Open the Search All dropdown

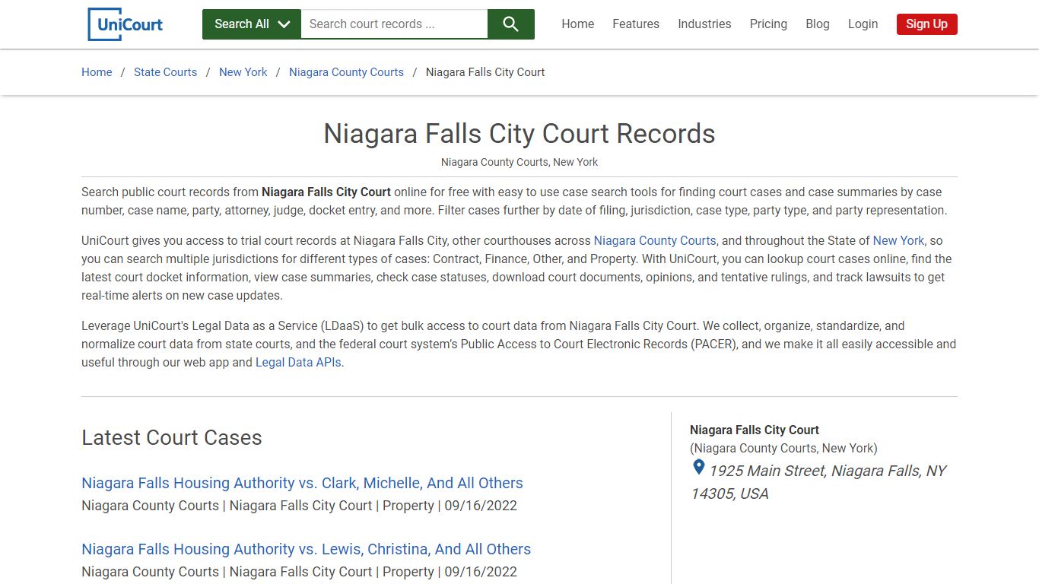[252, 24]
